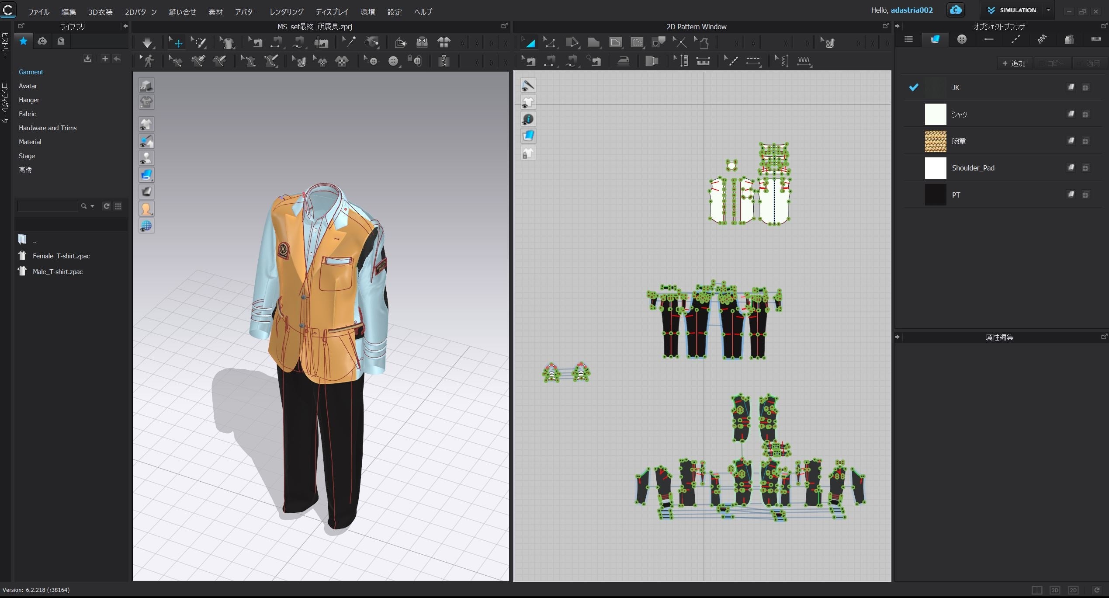Open the SIMULATION mode dropdown arrow
The width and height of the screenshot is (1109, 598).
click(1048, 10)
